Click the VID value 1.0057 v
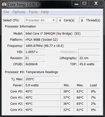The height and width of the screenshot is (117, 105). 35,52
